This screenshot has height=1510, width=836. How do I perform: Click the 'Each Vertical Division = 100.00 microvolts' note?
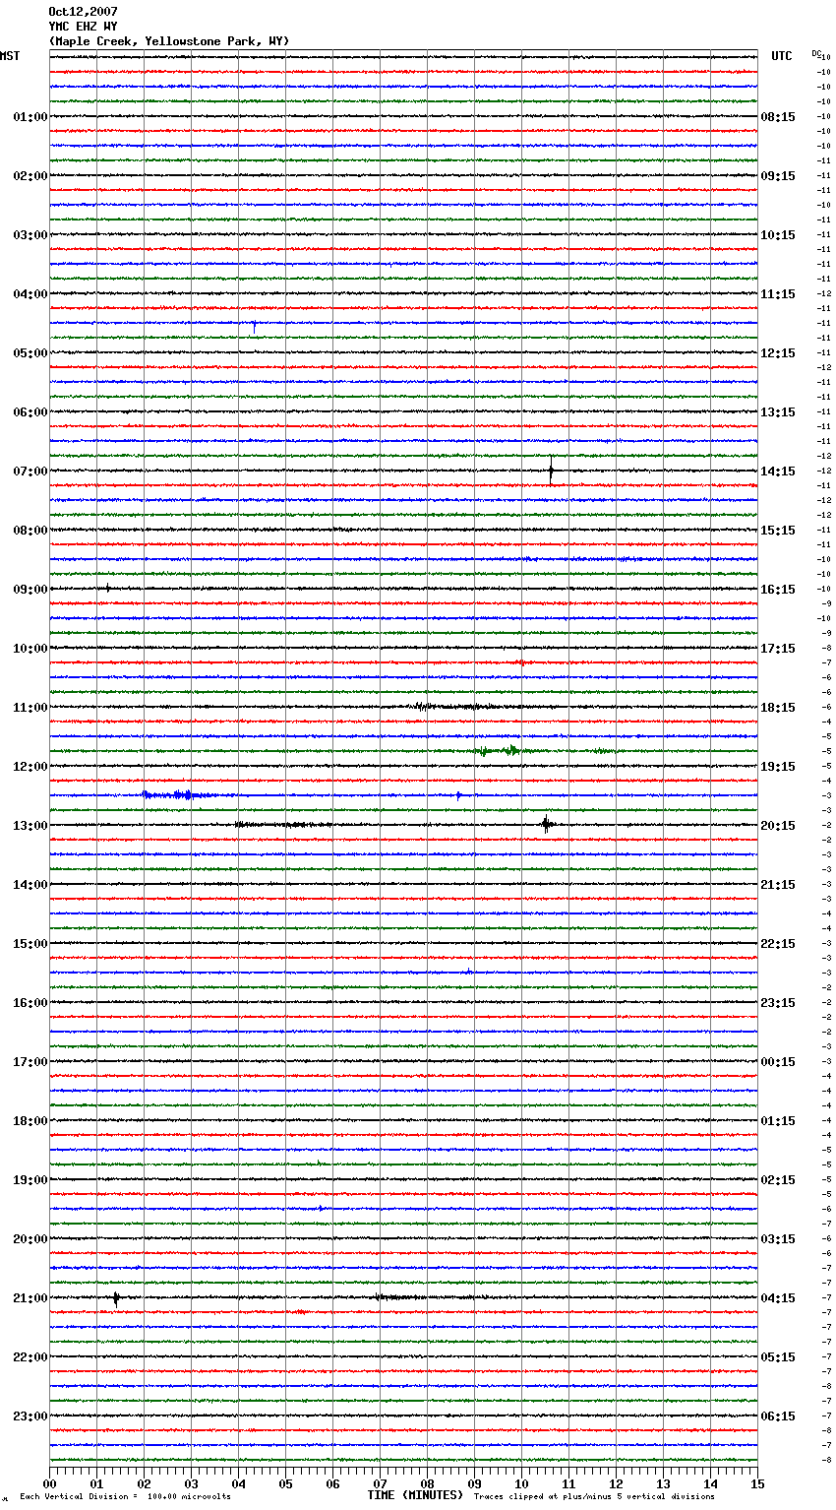point(125,1497)
